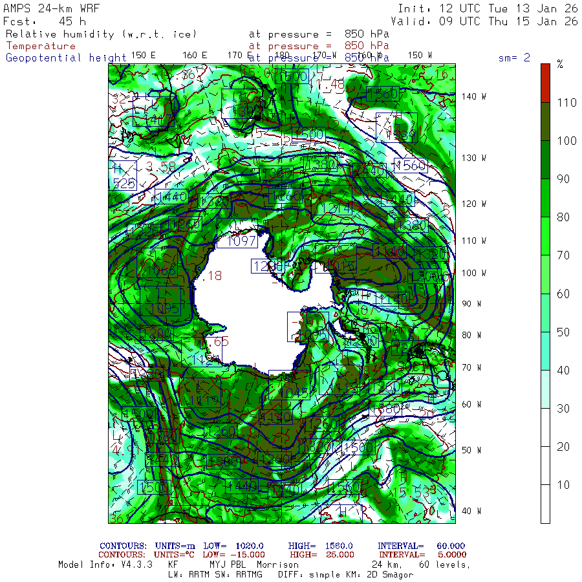Click the colorbar value '60'
Screen dimensions: 582x582
tap(563, 294)
